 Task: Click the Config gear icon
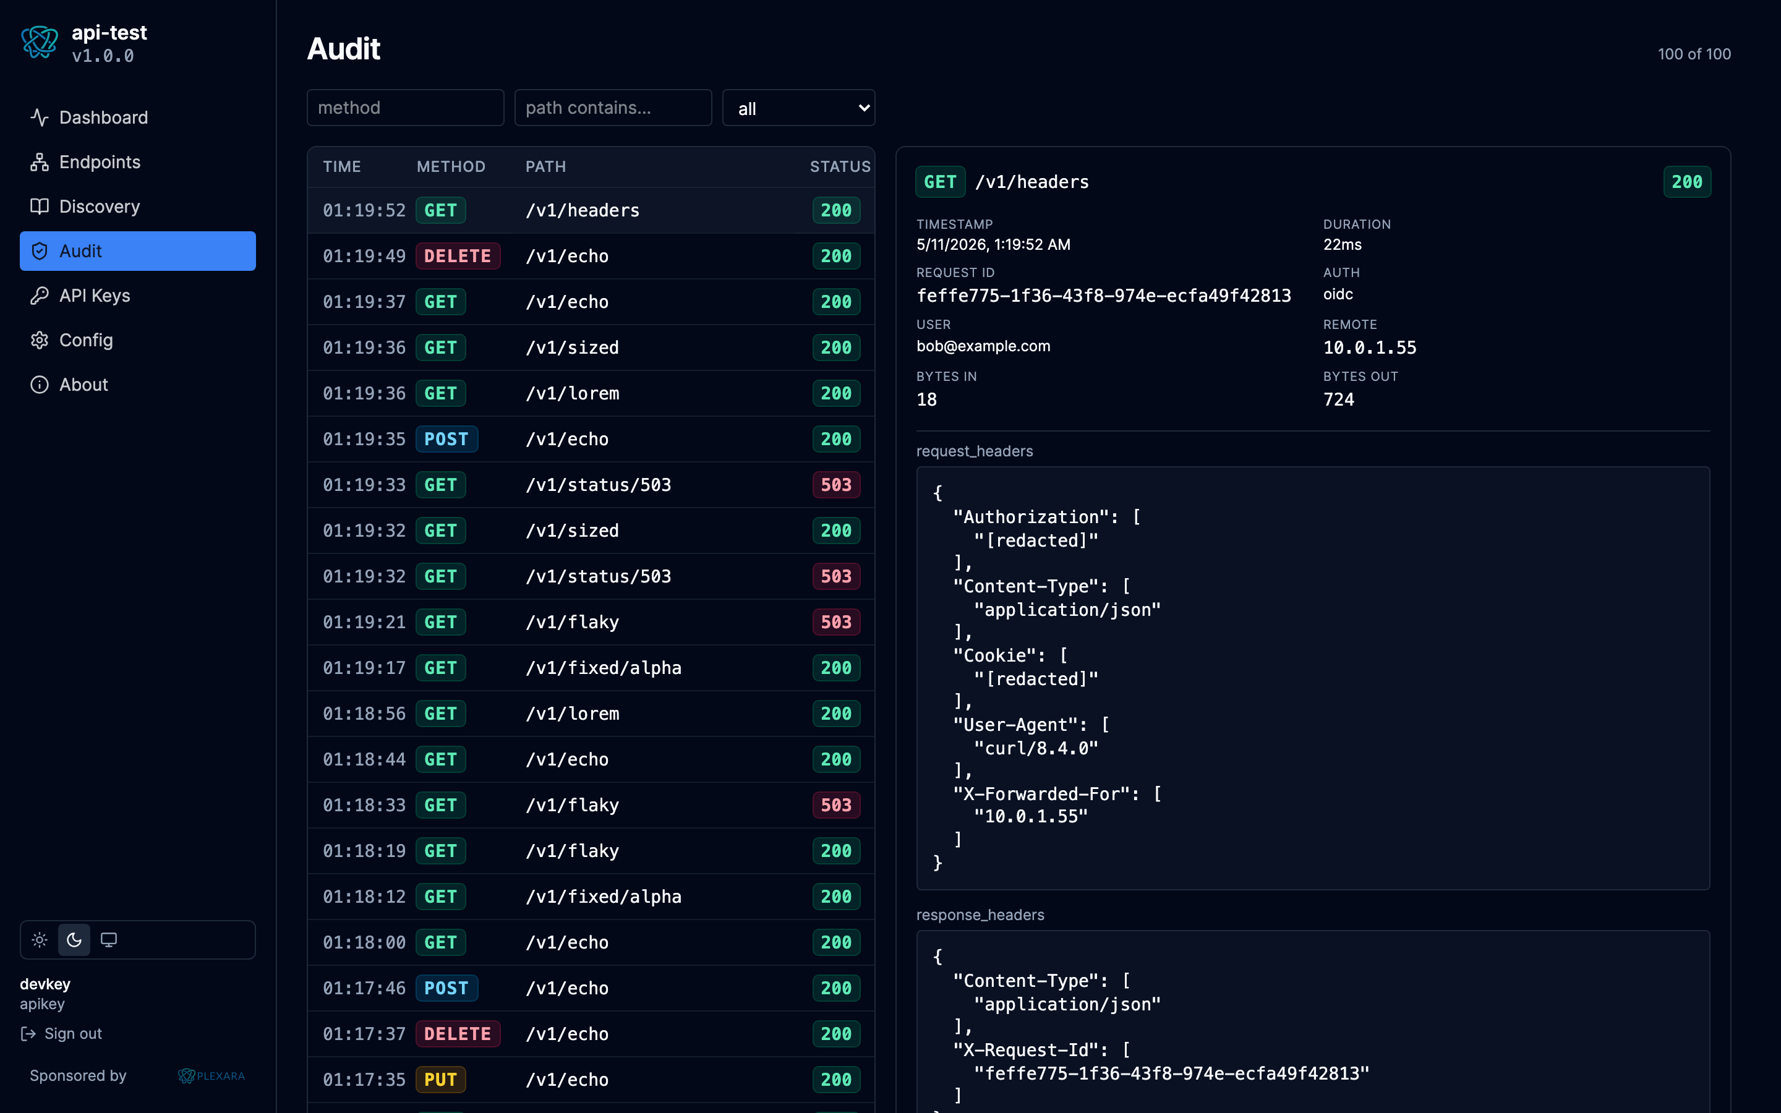(x=40, y=340)
